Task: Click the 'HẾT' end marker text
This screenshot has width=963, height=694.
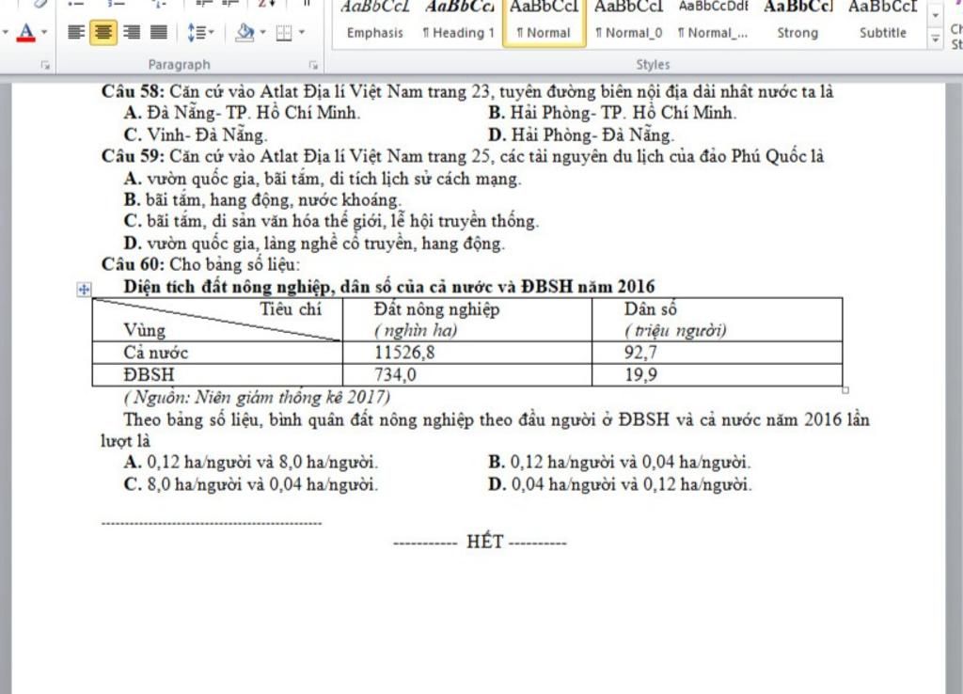Action: pos(485,541)
